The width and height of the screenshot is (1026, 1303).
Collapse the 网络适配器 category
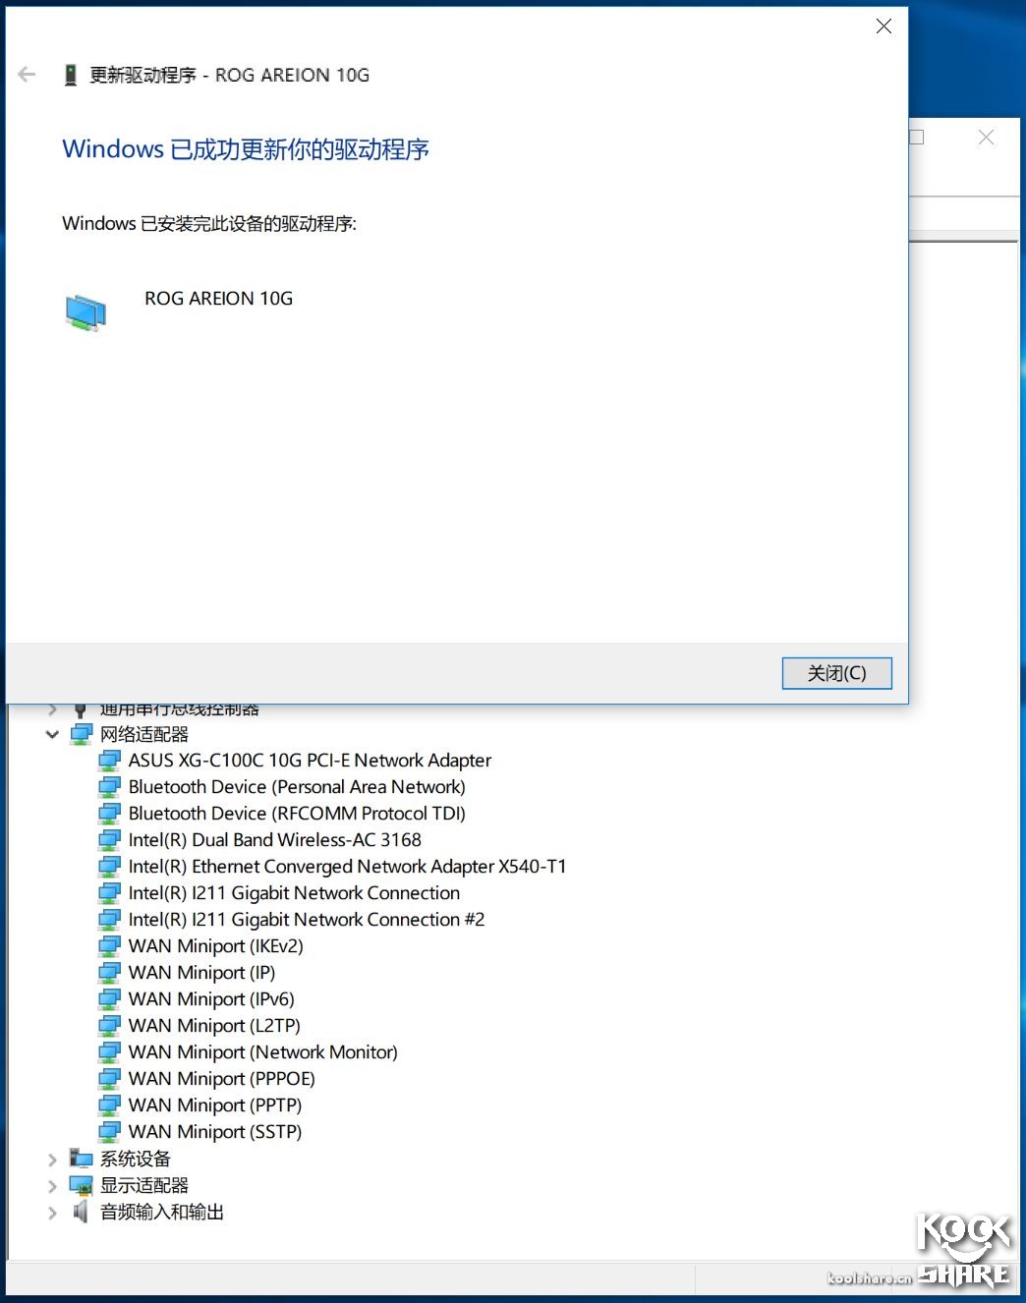[x=52, y=734]
